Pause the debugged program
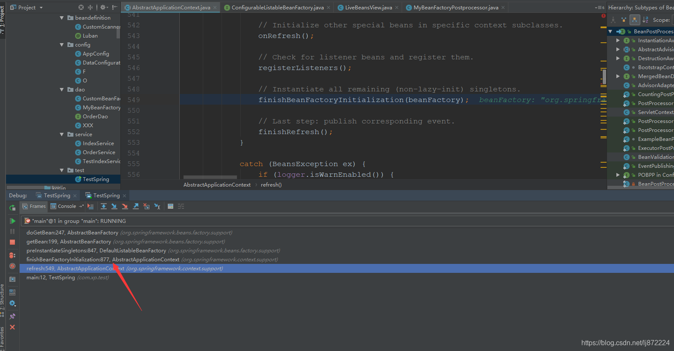This screenshot has width=674, height=351. [12, 231]
